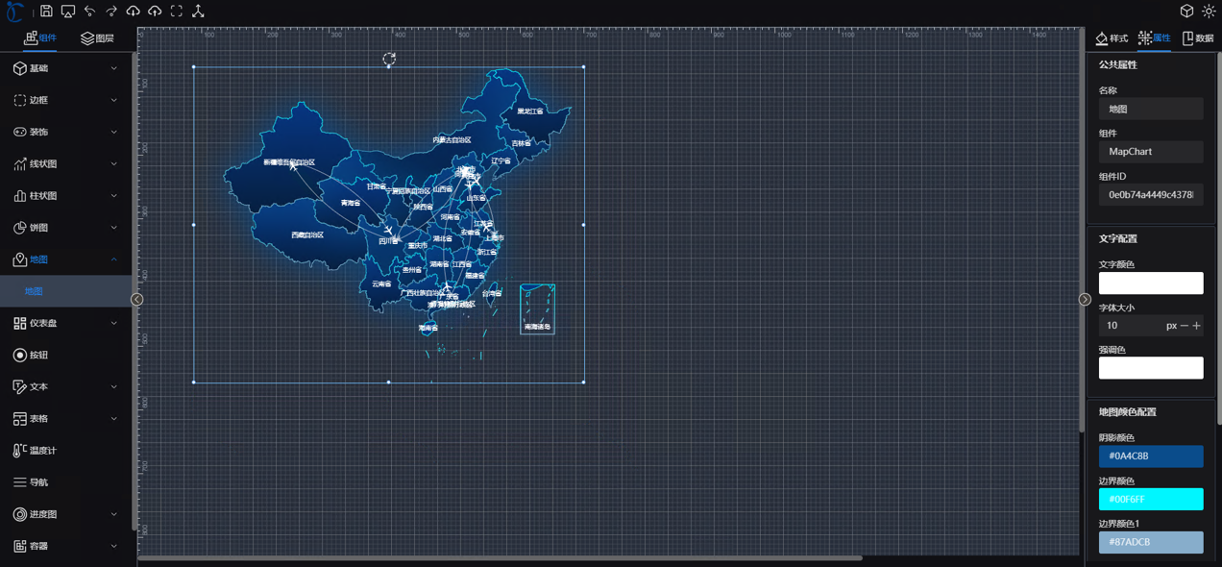Image resolution: width=1222 pixels, height=567 pixels.
Task: Open the 数据 tab
Action: tap(1197, 38)
